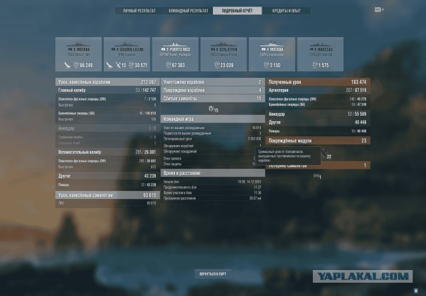Click the Повреждено кораблей header row
The height and width of the screenshot is (296, 426).
pos(213,90)
